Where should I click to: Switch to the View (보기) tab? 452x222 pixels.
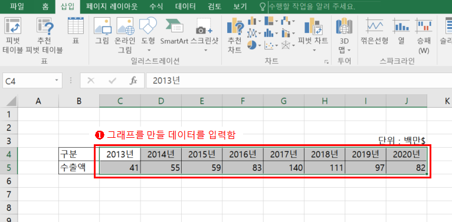pyautogui.click(x=240, y=6)
